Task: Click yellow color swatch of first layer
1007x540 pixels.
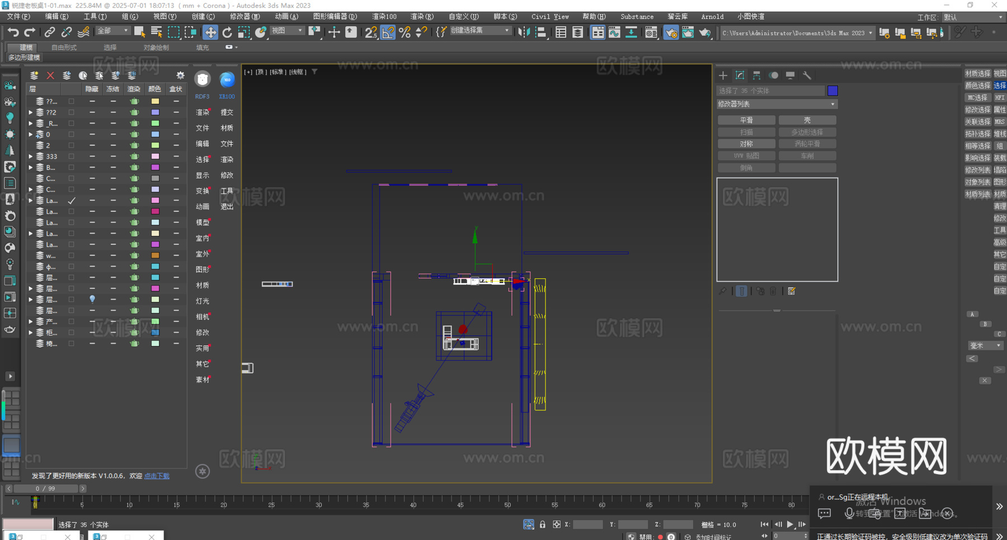Action: coord(155,101)
